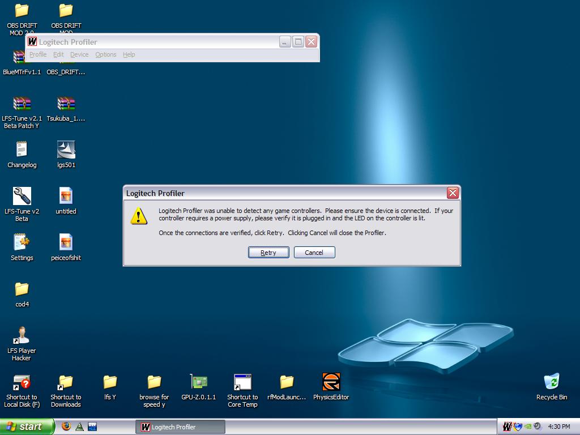The image size is (580, 435).
Task: Select the BlueMTrFv1.1 archive label
Action: (x=22, y=72)
